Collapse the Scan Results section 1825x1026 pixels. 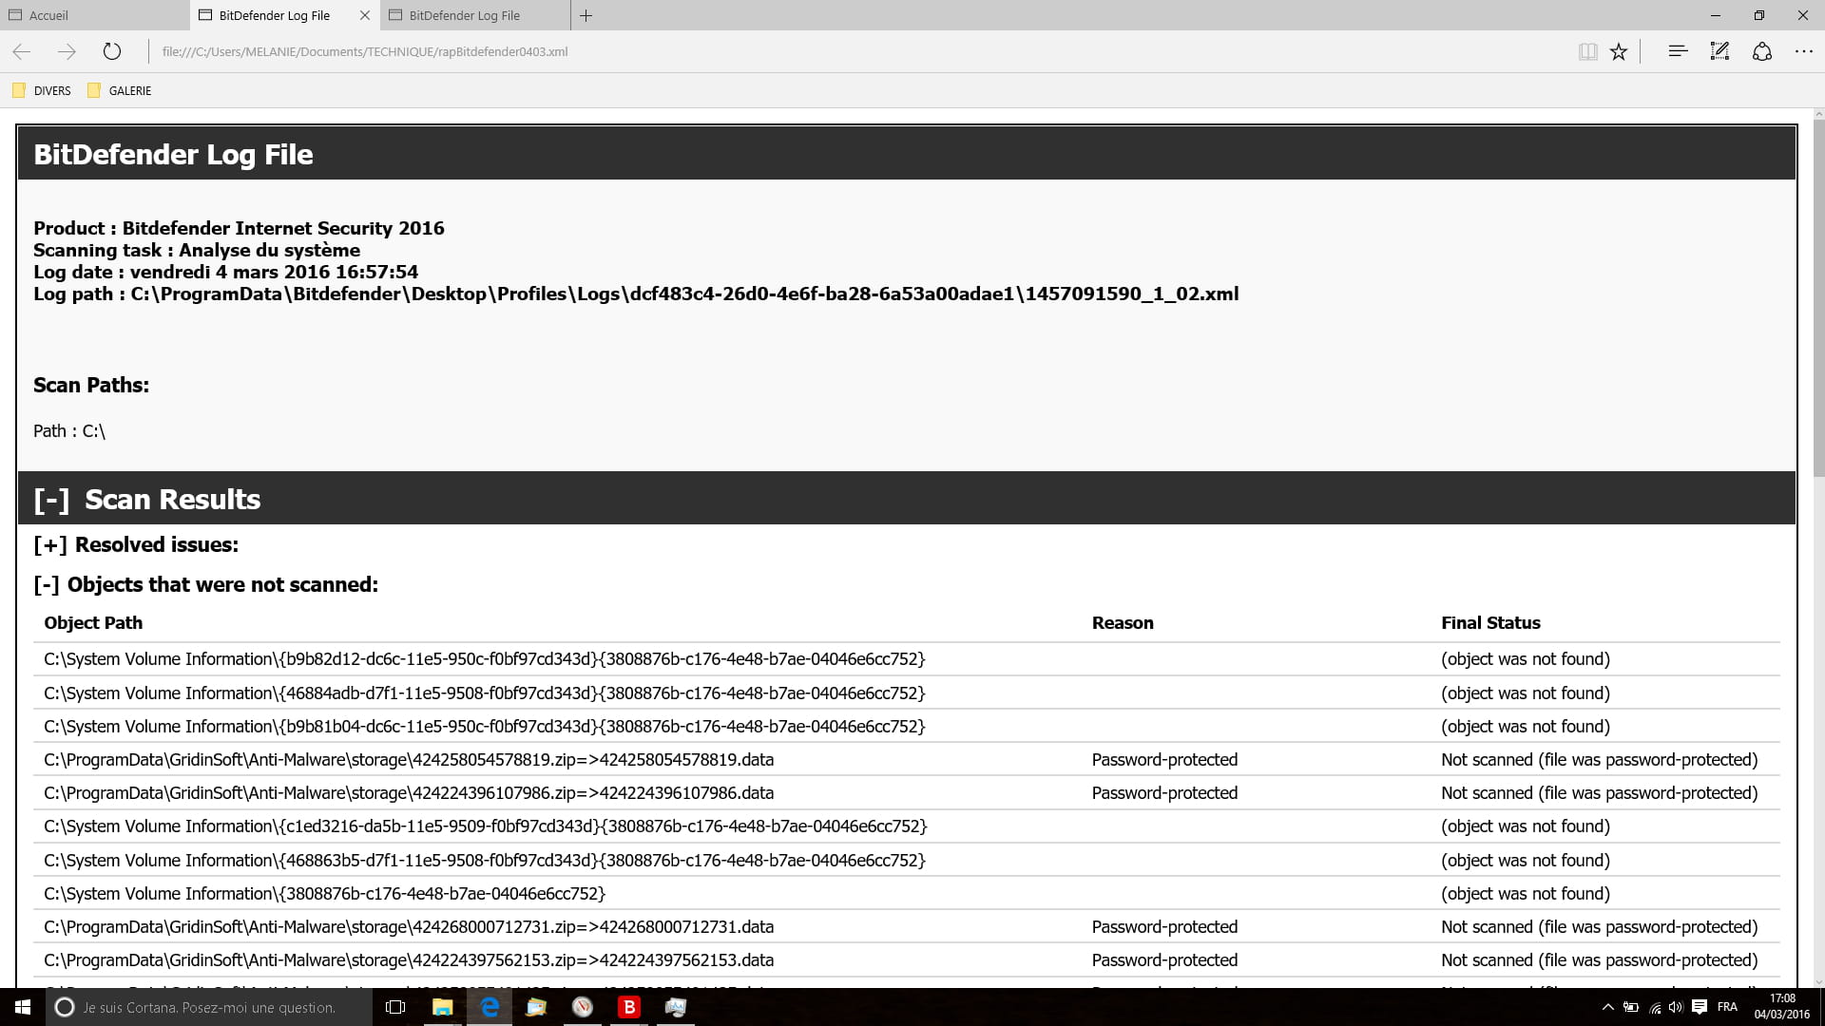tap(51, 500)
